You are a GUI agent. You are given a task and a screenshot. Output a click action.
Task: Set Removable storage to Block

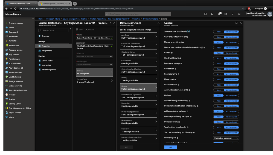219,64
